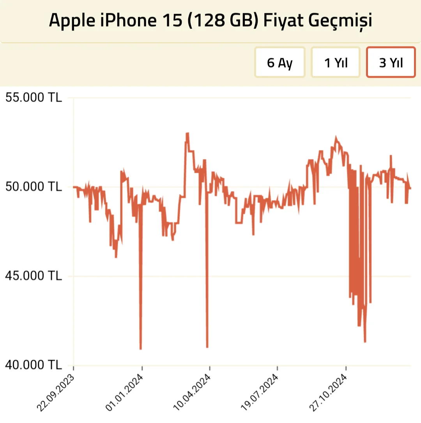421x423 pixels.
Task: Select the 6 Ay time range
Action: click(x=279, y=62)
